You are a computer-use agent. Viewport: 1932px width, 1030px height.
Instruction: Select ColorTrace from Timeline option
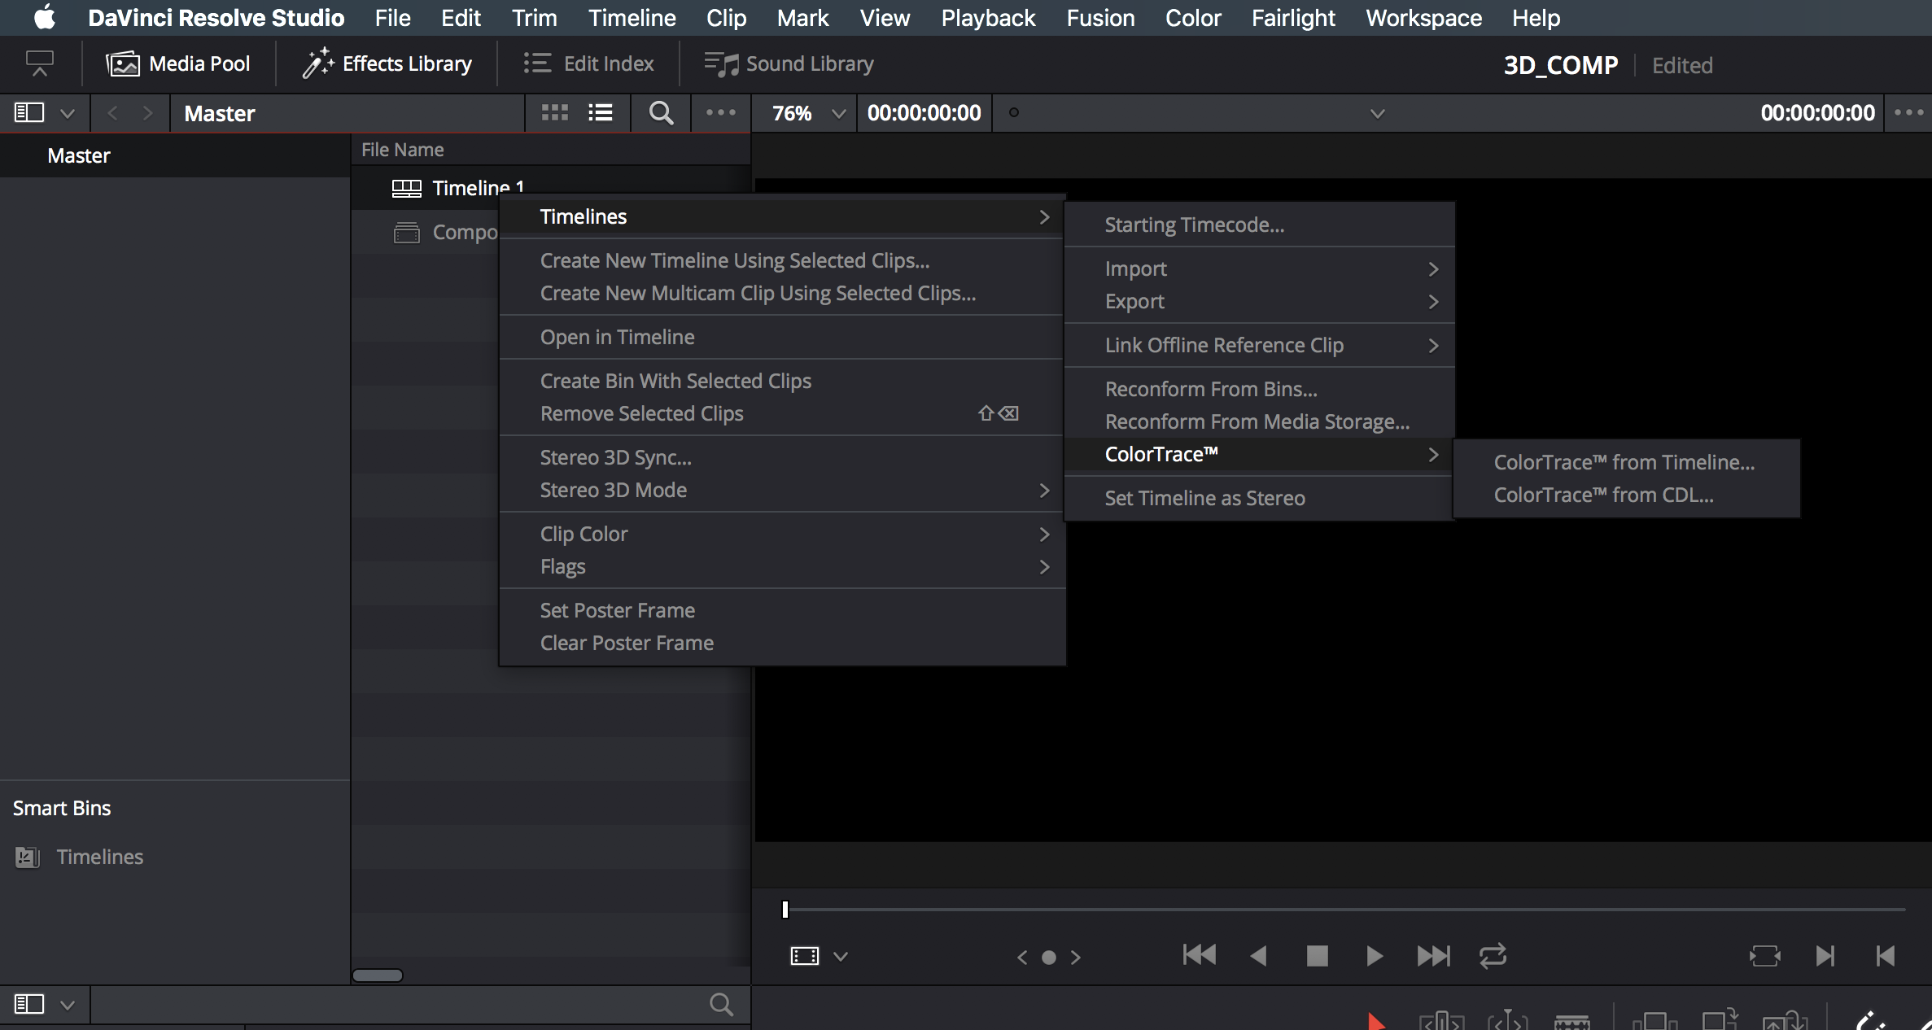coord(1623,461)
